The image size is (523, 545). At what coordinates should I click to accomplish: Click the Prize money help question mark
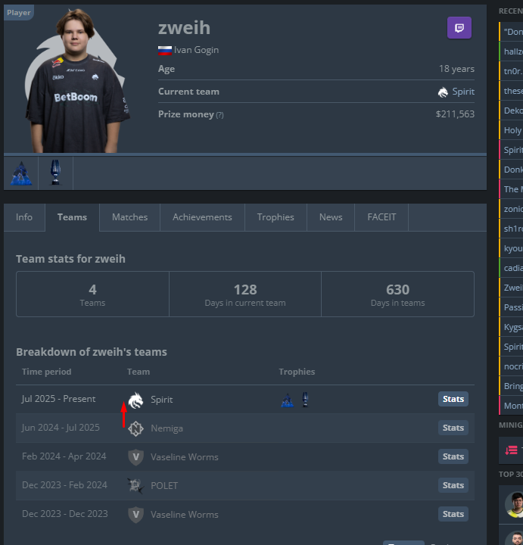click(219, 115)
